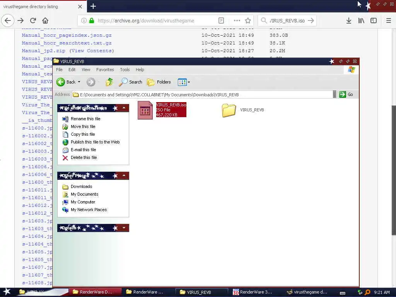Open site information icon in URL bar
The height and width of the screenshot is (297, 396).
click(x=84, y=21)
